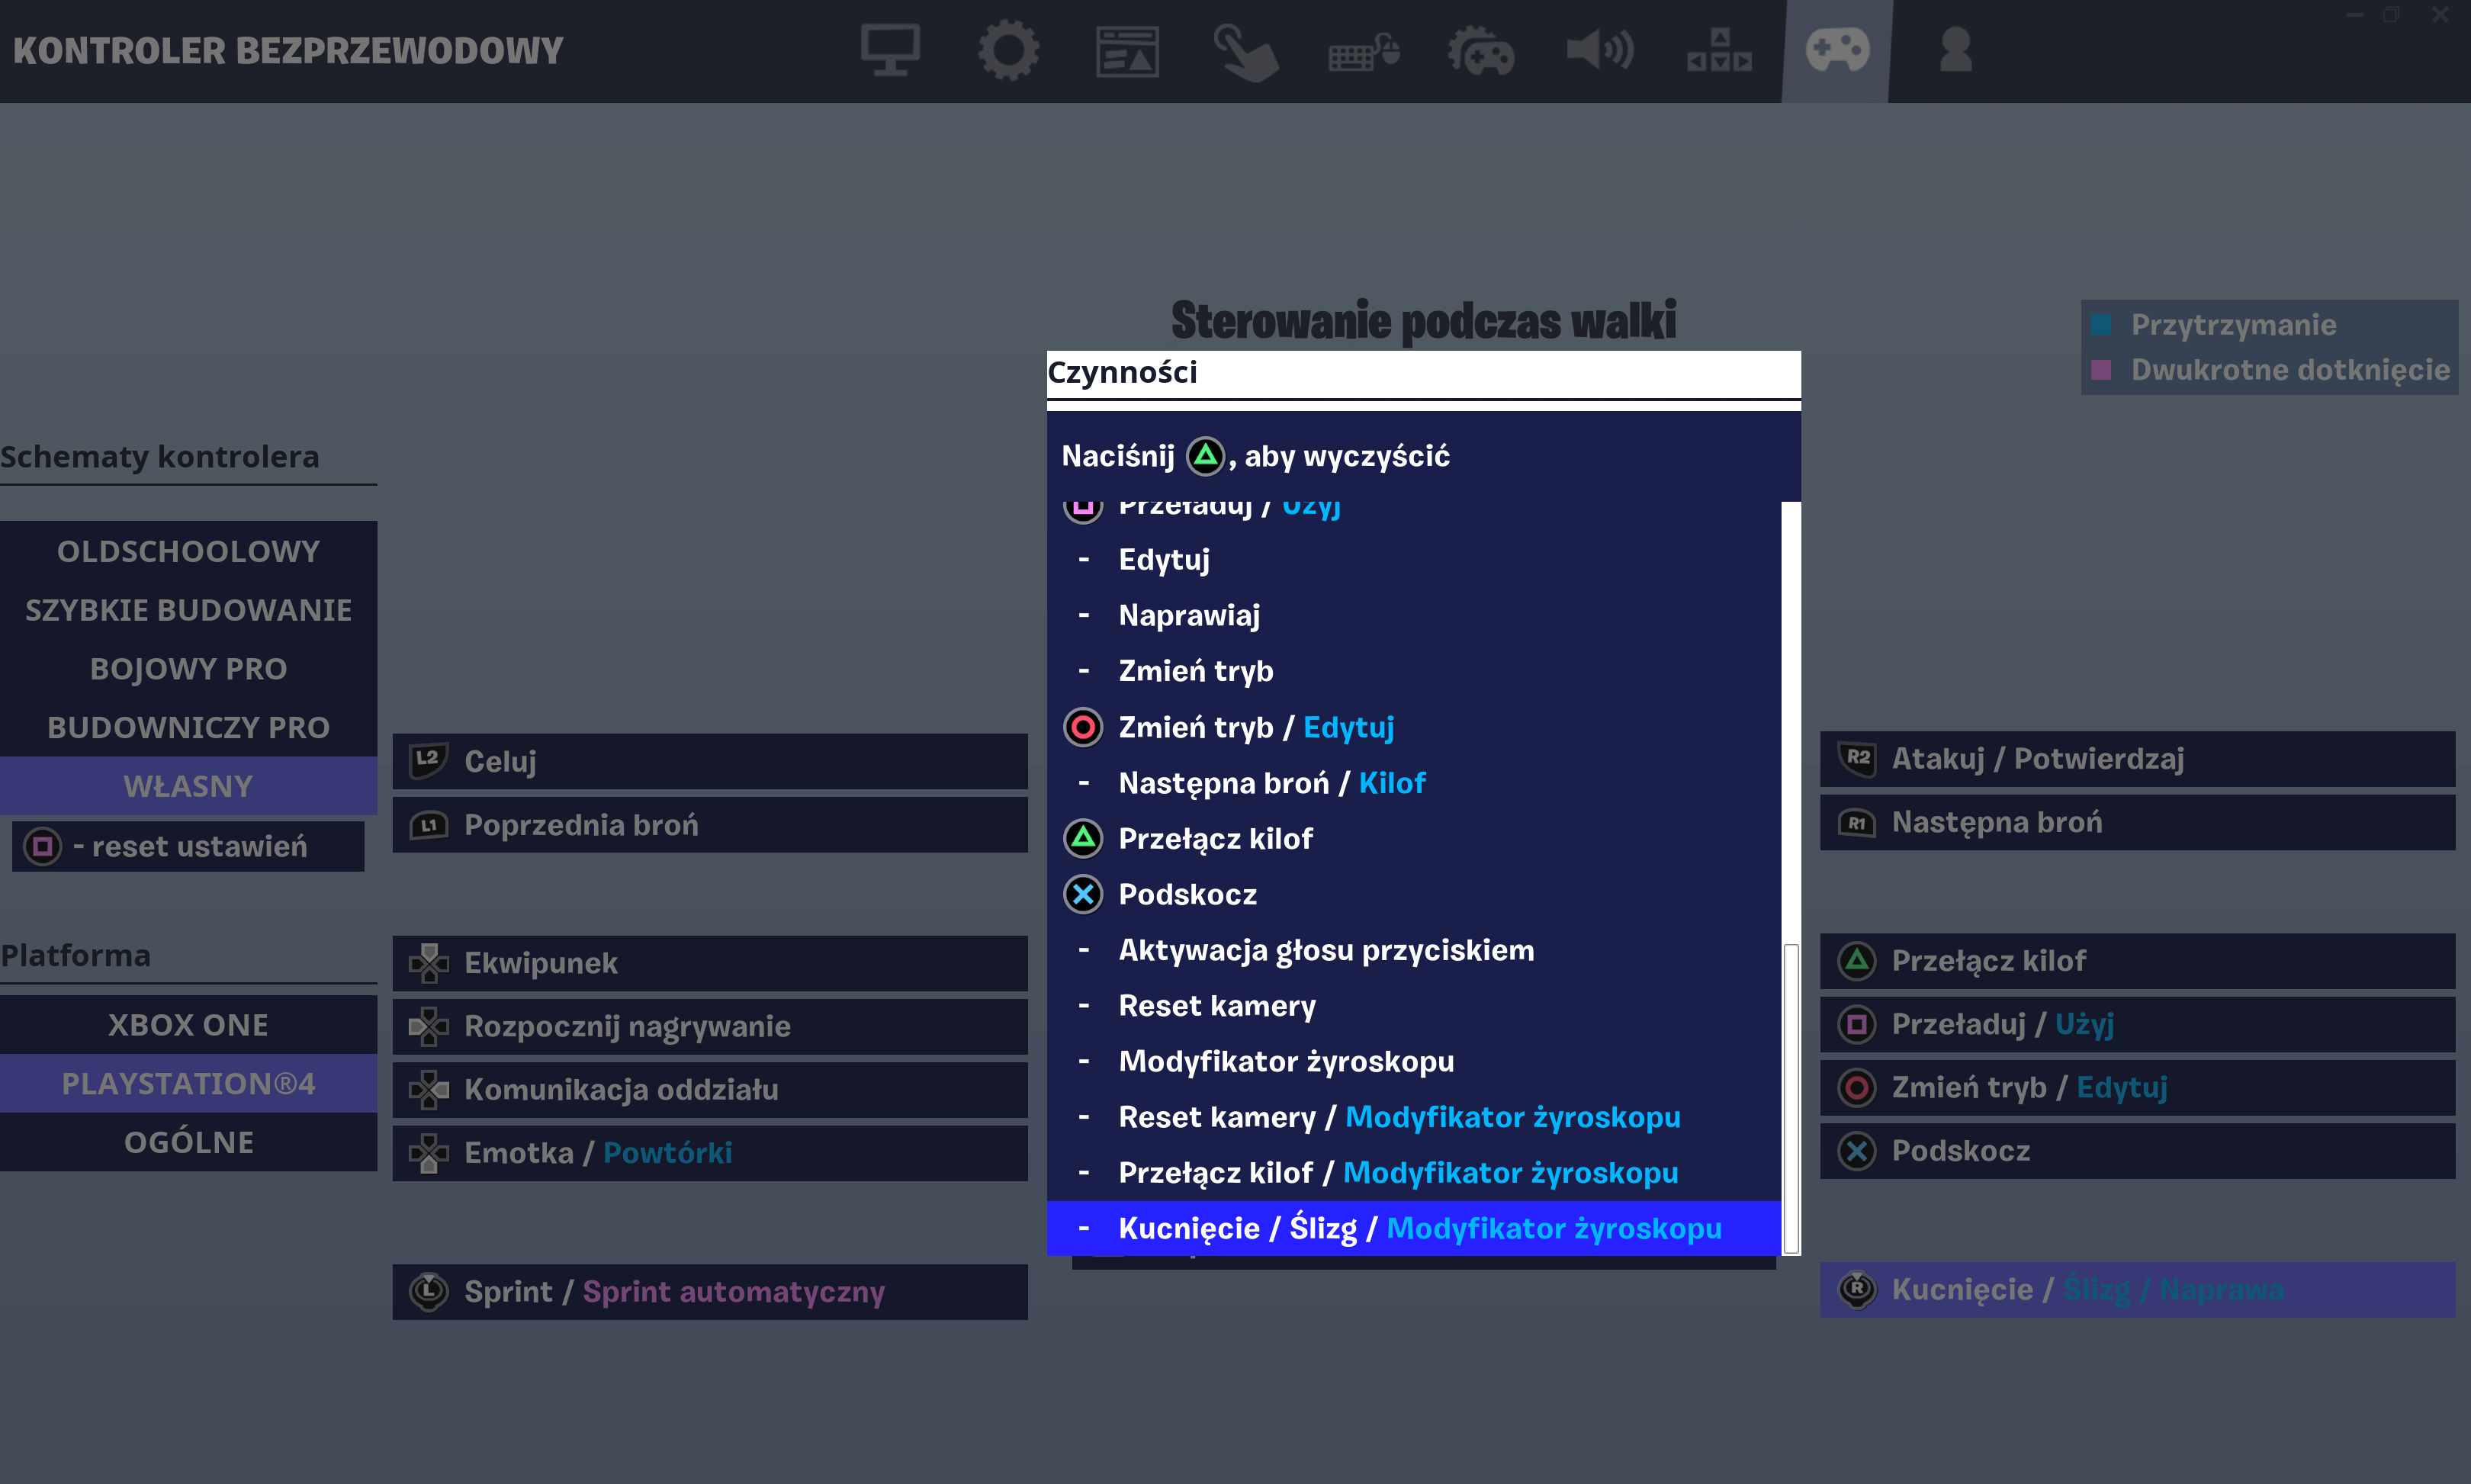Click the action list vertical scrollbar
Viewport: 2471px width, 1484px height.
1791,1098
